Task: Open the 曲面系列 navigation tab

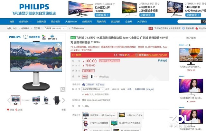Action: (x=87, y=22)
